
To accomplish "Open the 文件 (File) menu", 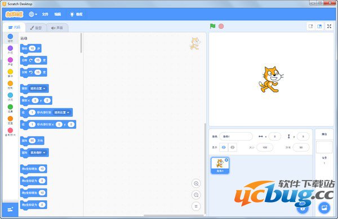I will click(x=45, y=14).
